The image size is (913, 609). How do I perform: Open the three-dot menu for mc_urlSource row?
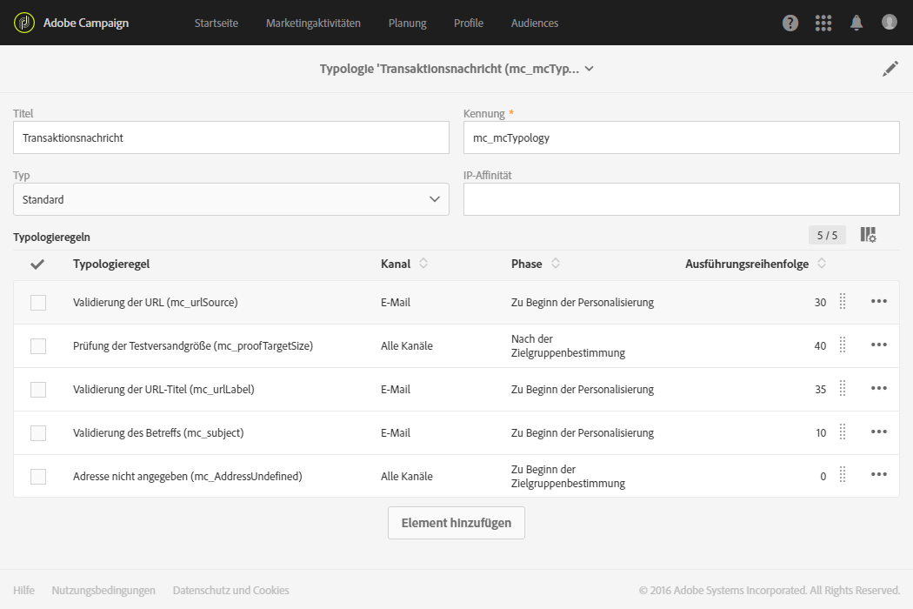(x=879, y=302)
